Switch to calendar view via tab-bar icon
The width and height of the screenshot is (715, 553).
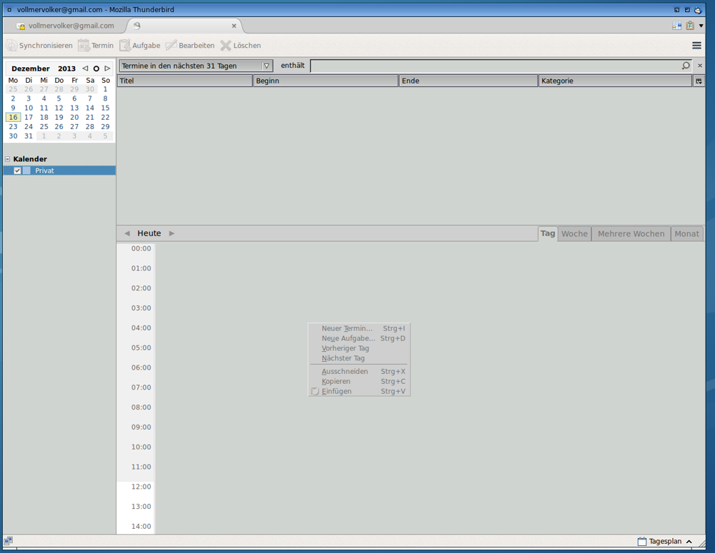pos(676,26)
